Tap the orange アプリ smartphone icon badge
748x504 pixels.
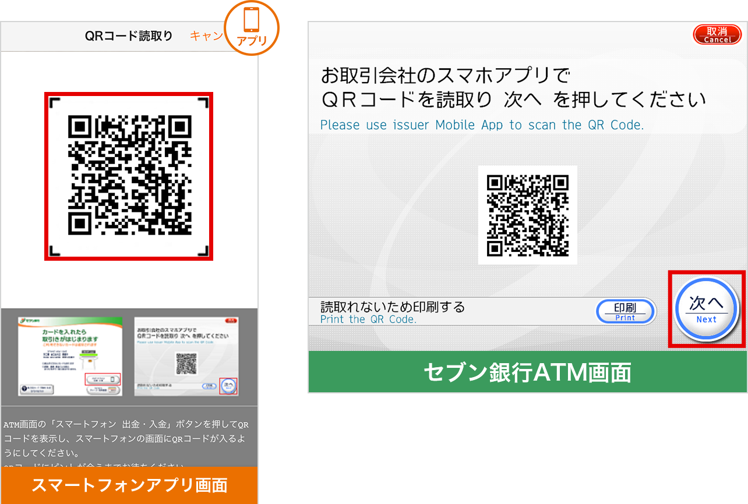pyautogui.click(x=252, y=27)
